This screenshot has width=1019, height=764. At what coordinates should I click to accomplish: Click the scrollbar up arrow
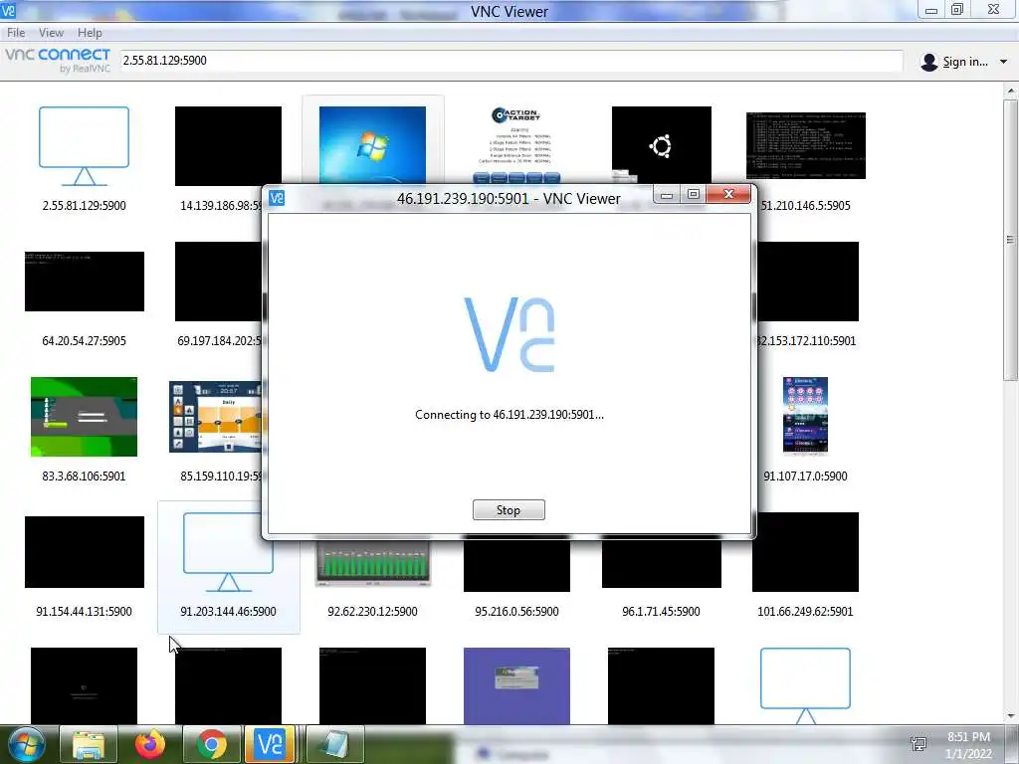pos(1010,91)
